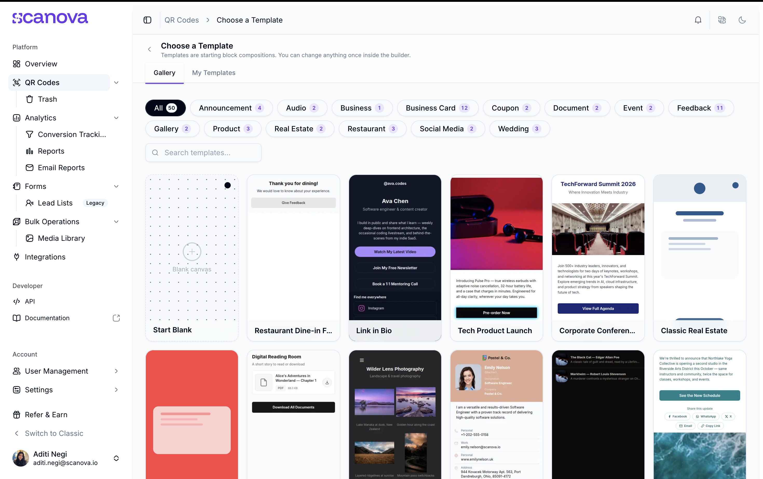Collapse the Analytics section chevron
This screenshot has width=763, height=479.
(x=116, y=118)
